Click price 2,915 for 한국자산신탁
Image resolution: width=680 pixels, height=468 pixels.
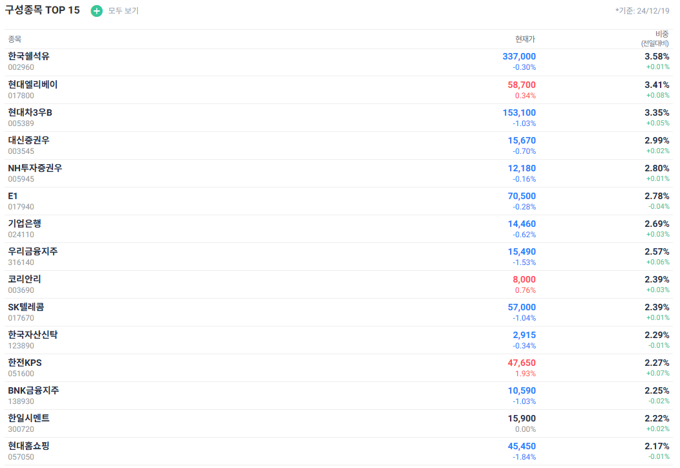(524, 335)
